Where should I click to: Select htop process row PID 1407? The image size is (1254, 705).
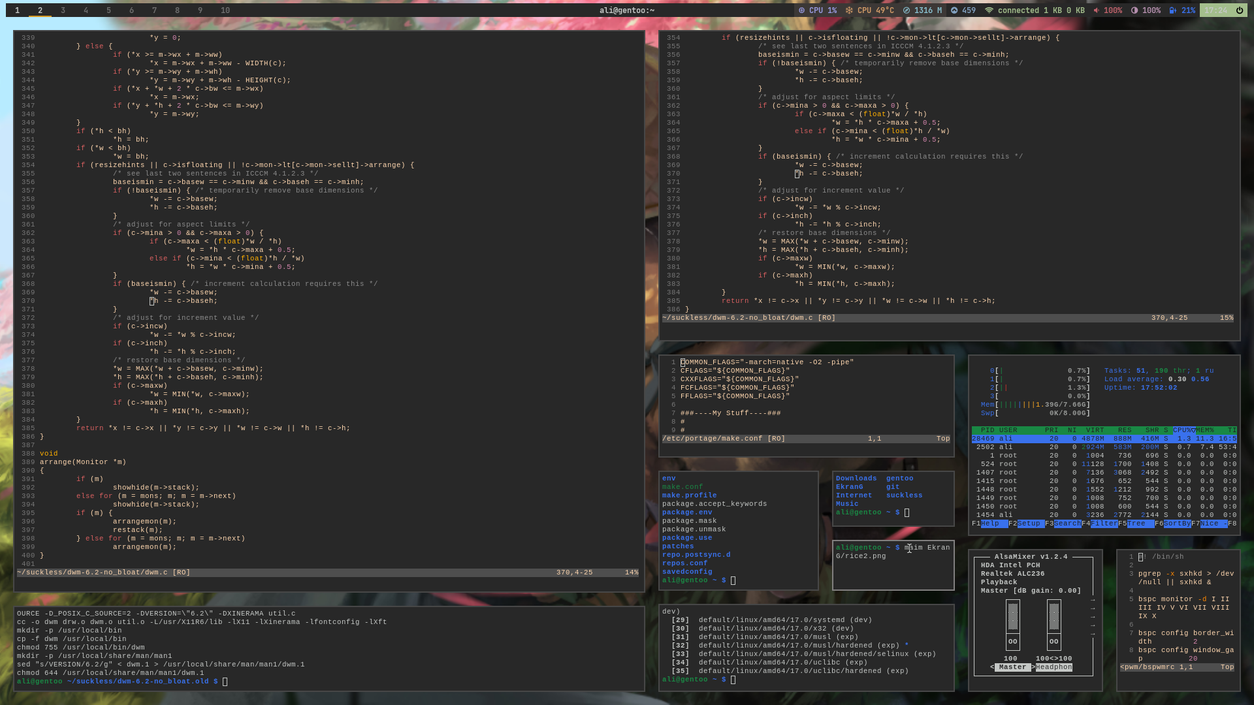tap(1104, 473)
